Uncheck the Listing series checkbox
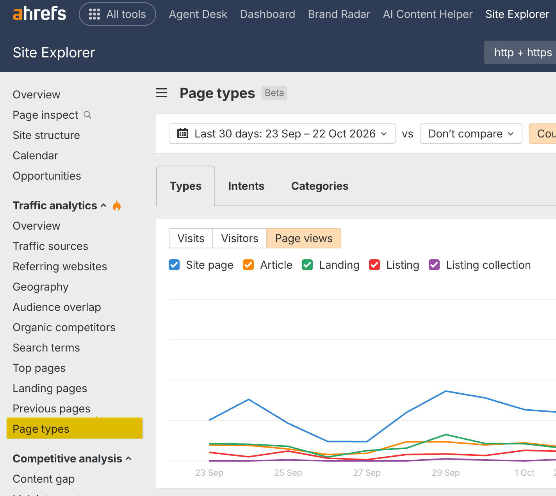The image size is (556, 496). (374, 265)
